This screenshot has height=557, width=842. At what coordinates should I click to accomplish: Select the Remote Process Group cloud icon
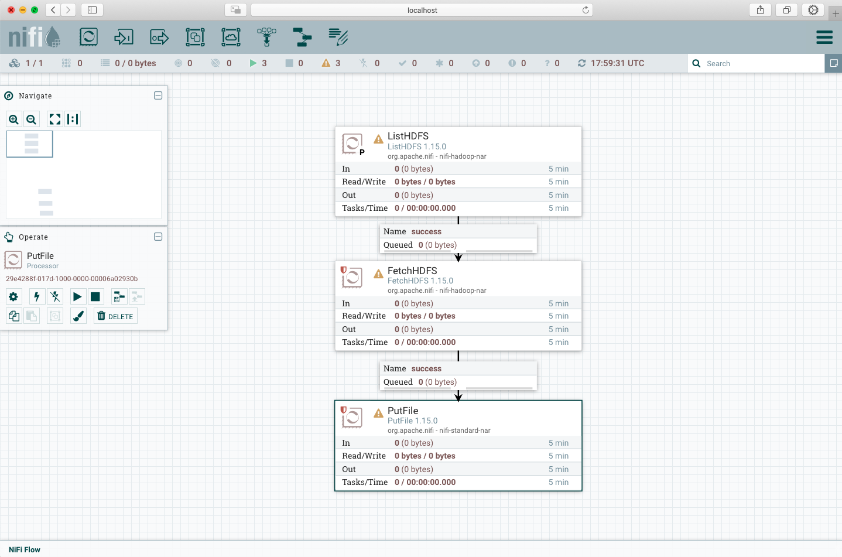pos(231,37)
